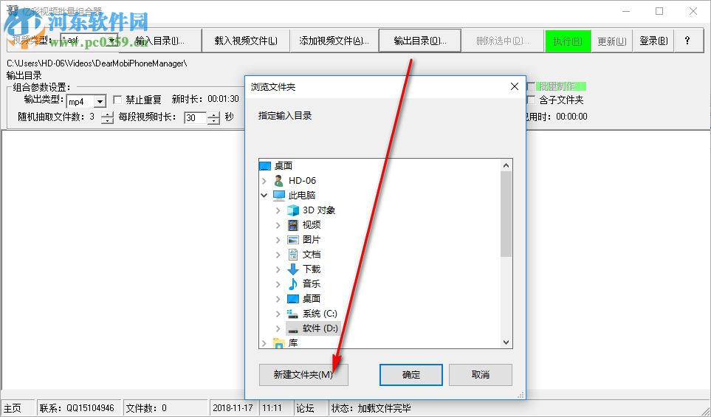Click 新建文件夹(M) in the dialog

pos(303,375)
